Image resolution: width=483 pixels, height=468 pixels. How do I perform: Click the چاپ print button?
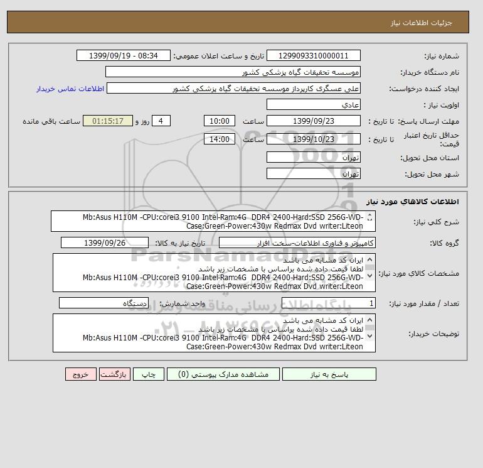coord(149,374)
